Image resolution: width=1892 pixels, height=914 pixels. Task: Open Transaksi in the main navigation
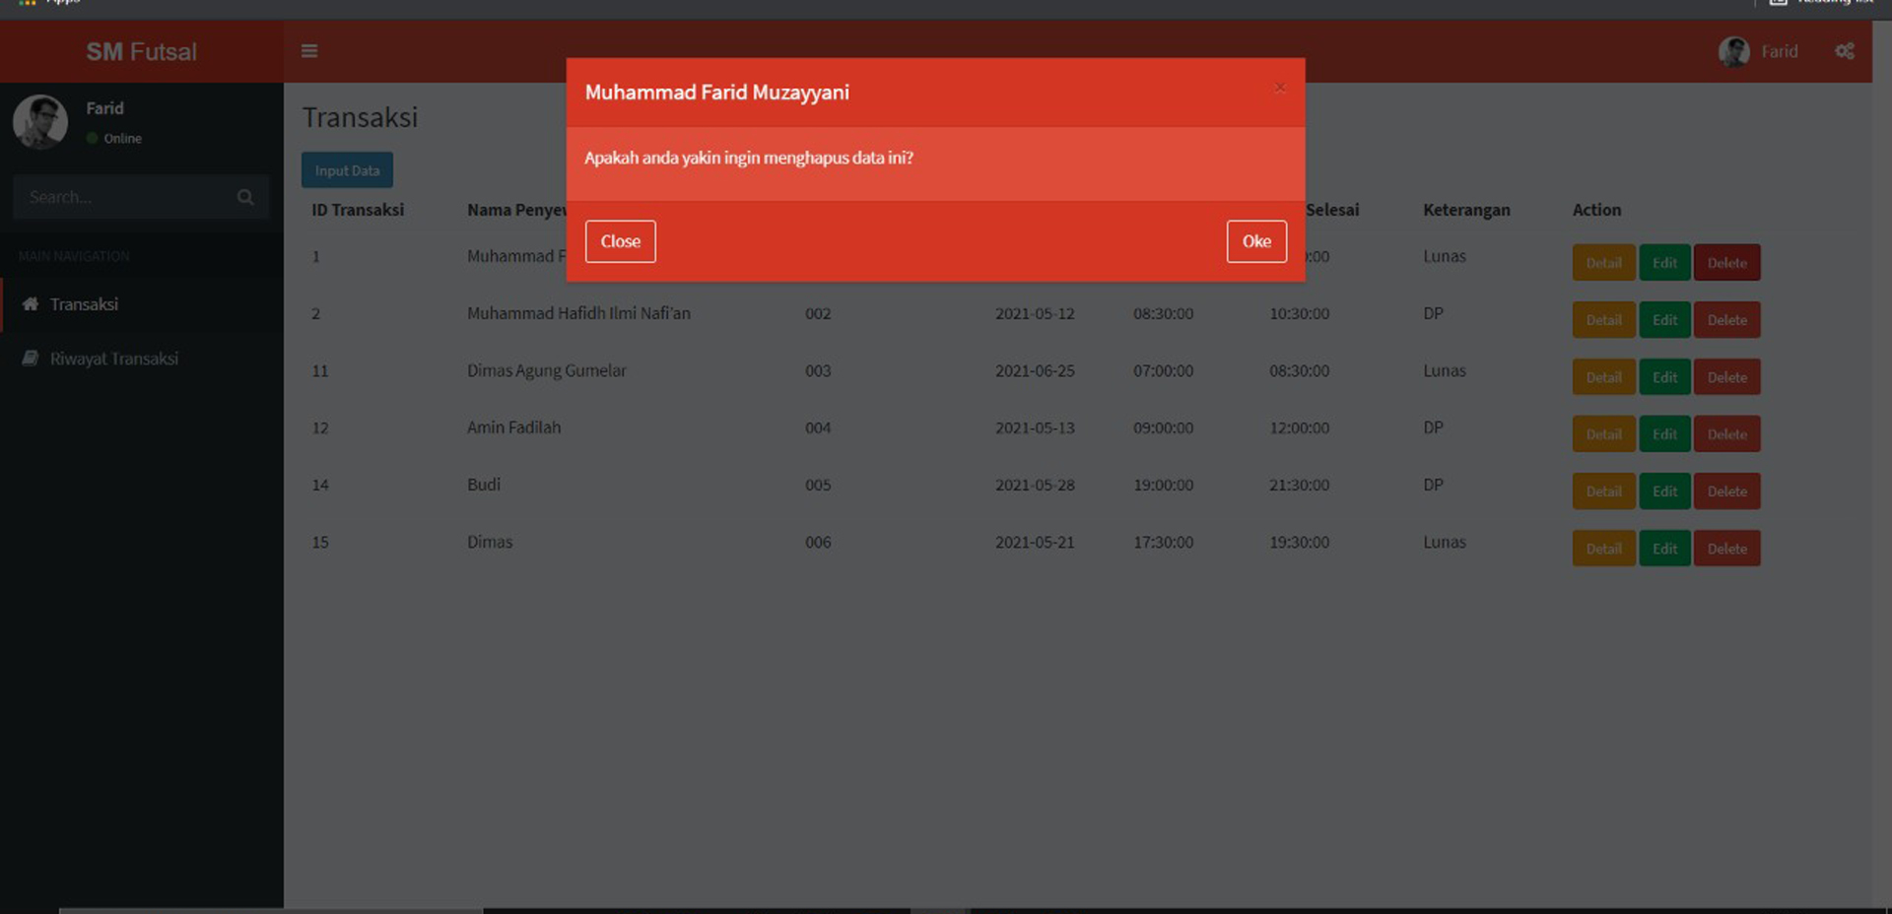point(142,304)
